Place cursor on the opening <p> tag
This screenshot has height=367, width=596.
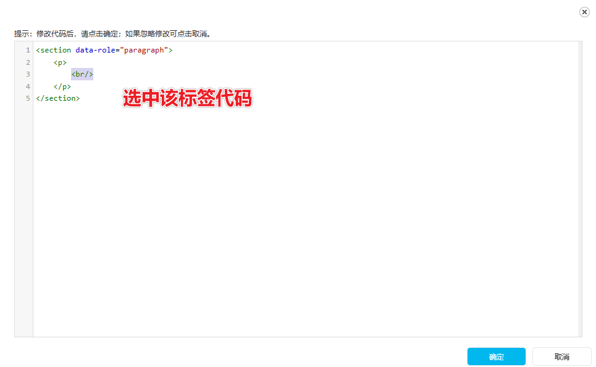click(60, 62)
